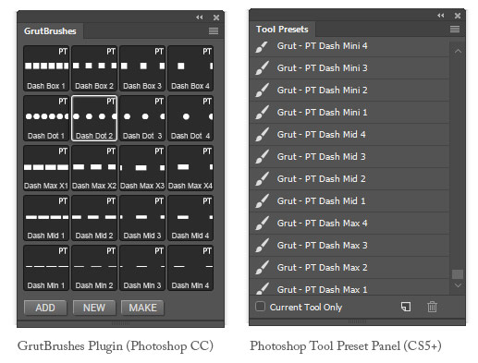Click the MAKE button in GrutBrushes panel
This screenshot has height=363, width=478.
pyautogui.click(x=142, y=308)
